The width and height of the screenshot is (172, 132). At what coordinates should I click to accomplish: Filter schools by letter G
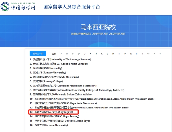click(85, 54)
